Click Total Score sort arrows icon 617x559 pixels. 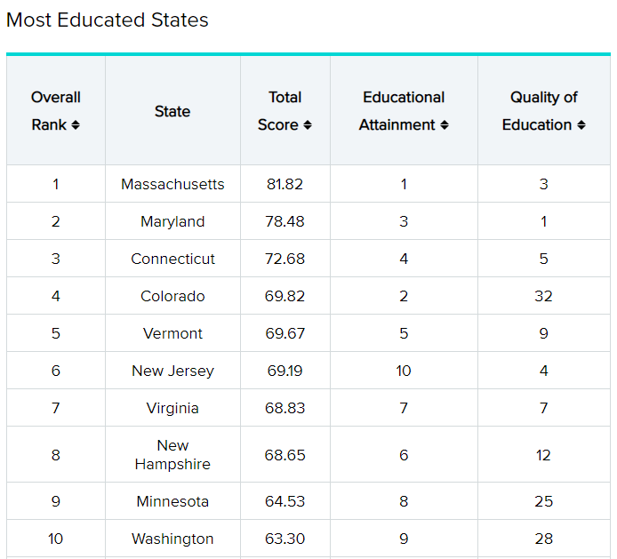308,125
